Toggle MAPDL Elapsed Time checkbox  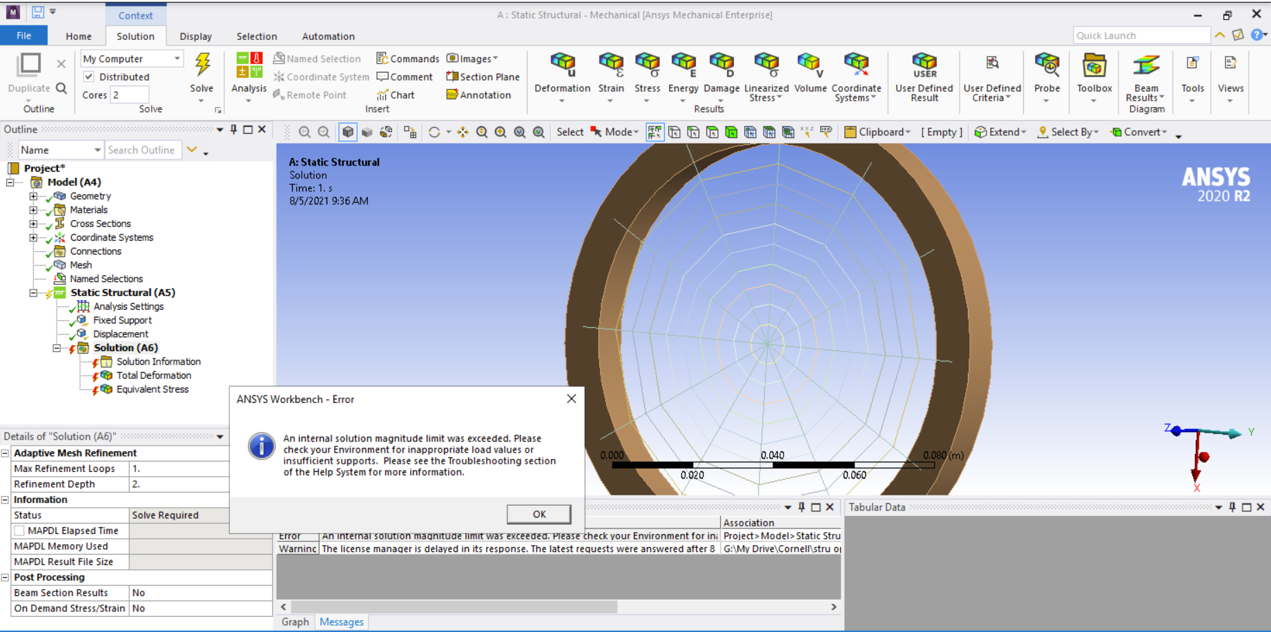[19, 531]
